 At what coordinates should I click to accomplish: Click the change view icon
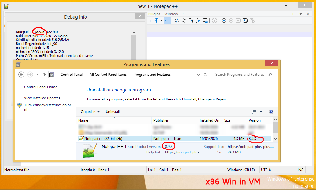coord(254,112)
